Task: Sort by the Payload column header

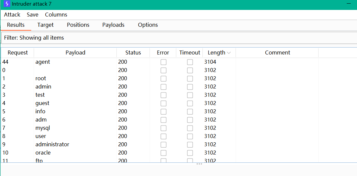Action: tap(75, 53)
